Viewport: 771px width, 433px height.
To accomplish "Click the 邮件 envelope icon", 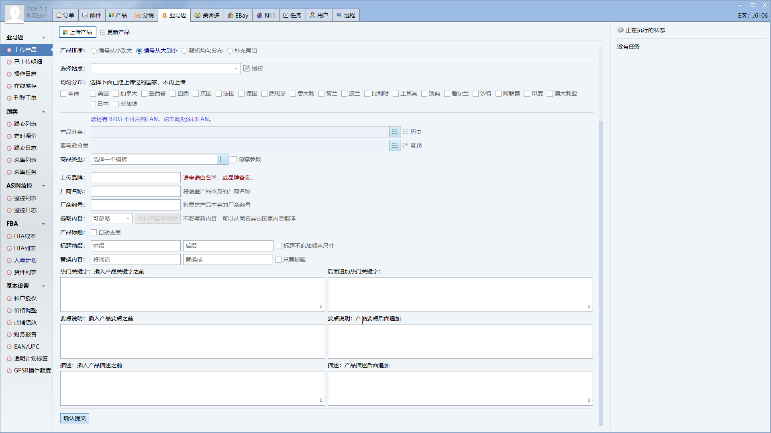I will [85, 15].
